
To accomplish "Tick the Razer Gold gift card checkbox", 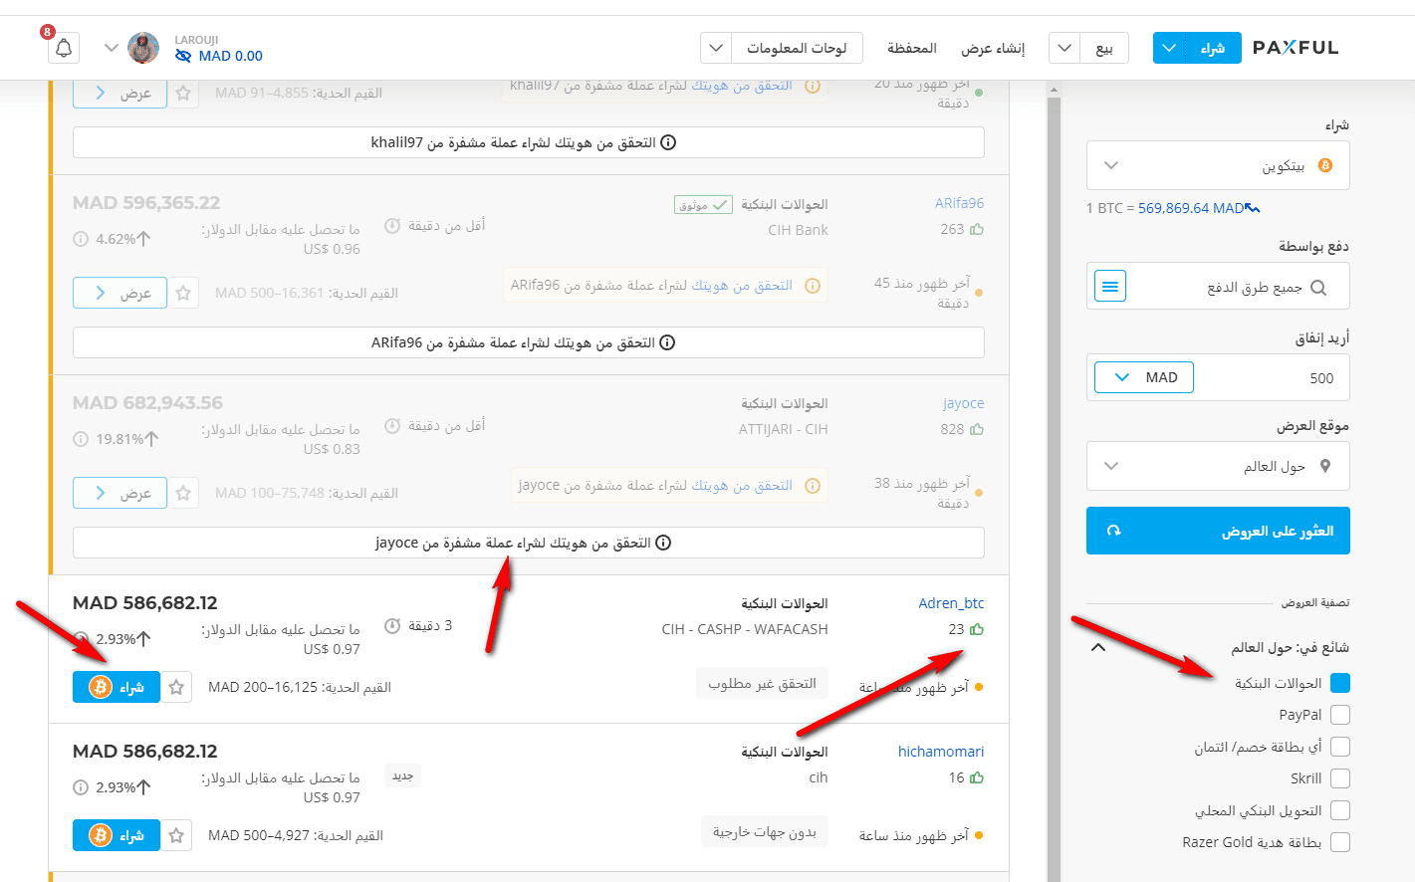I will [x=1340, y=842].
